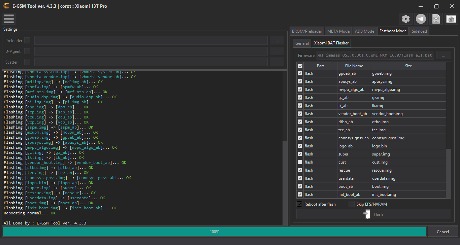Screen dimensions: 460x245
Task: Enable the cust.img flash checkbox
Action: [300, 162]
